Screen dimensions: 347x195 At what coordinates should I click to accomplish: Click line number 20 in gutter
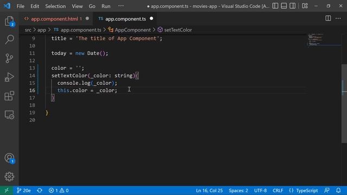(32, 120)
